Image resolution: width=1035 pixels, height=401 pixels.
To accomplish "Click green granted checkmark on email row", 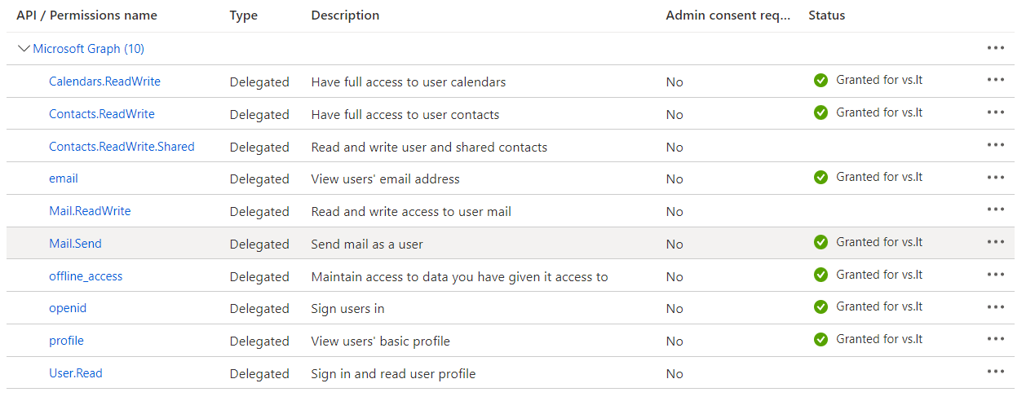I will point(820,178).
